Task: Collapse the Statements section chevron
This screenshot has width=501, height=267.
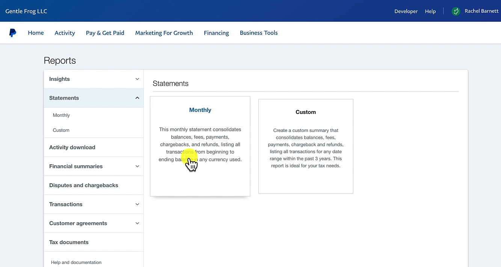Action: (137, 98)
